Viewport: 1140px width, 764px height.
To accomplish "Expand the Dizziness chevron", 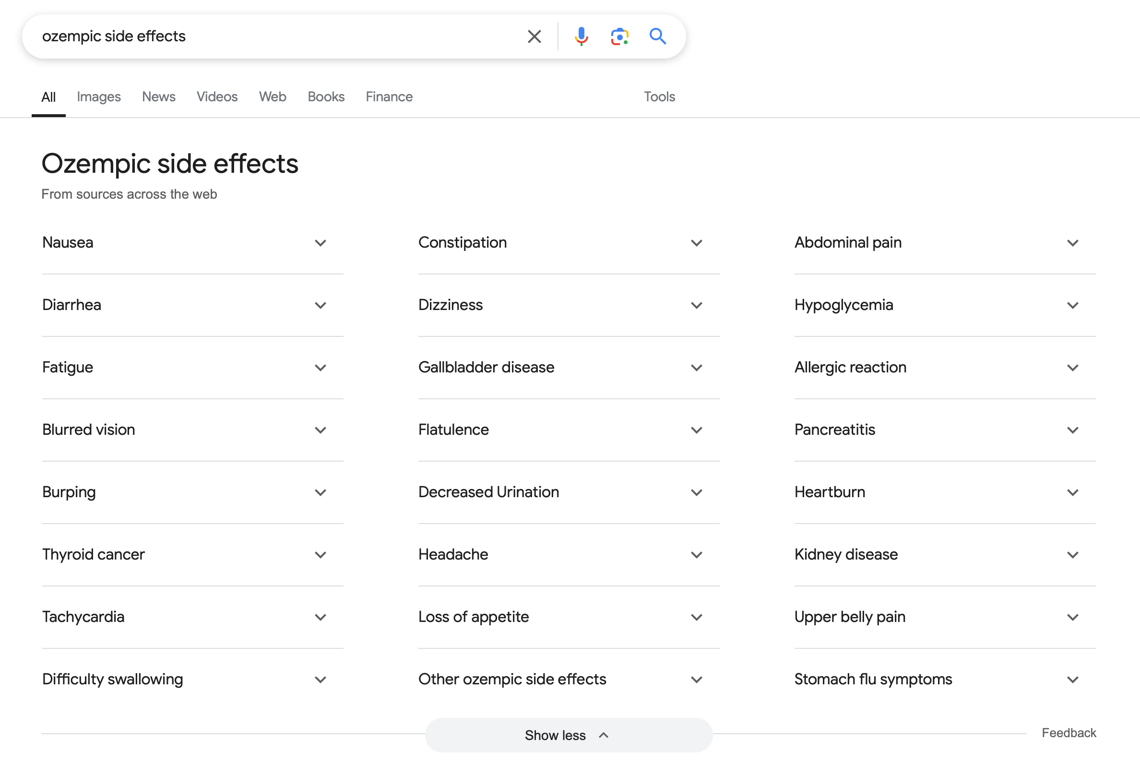I will pos(697,306).
